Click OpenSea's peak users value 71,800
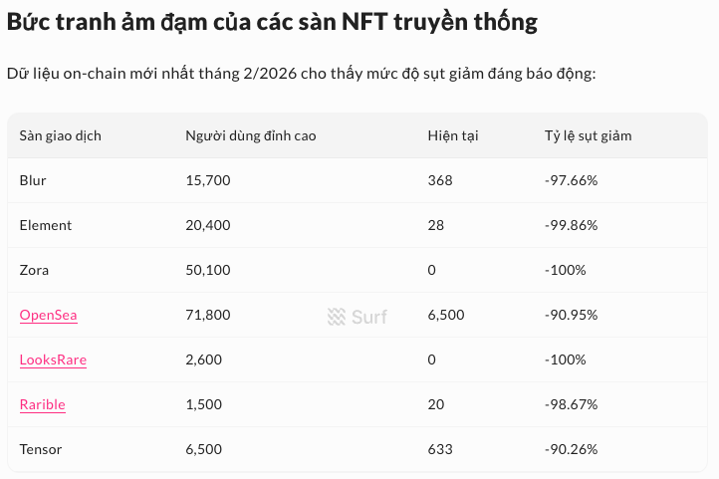Image resolution: width=719 pixels, height=479 pixels. [x=208, y=315]
